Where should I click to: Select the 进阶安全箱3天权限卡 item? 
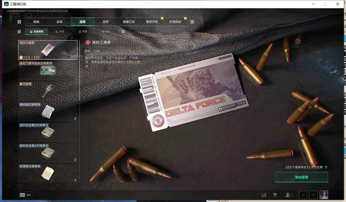(48, 132)
